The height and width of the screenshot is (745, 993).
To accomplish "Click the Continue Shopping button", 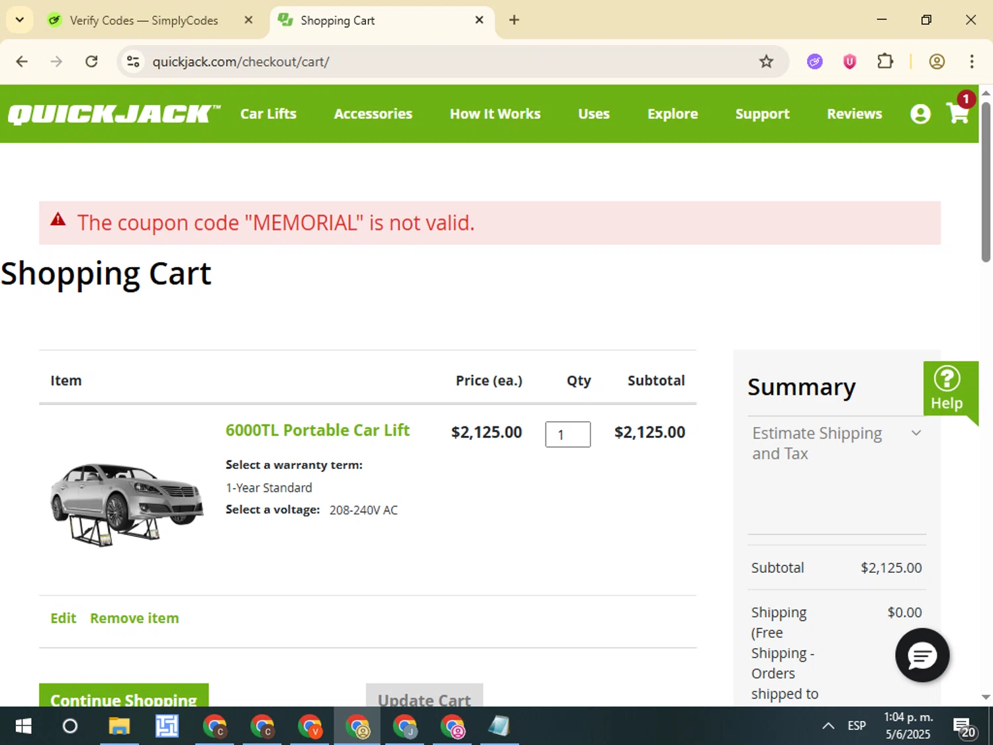I will (x=124, y=695).
